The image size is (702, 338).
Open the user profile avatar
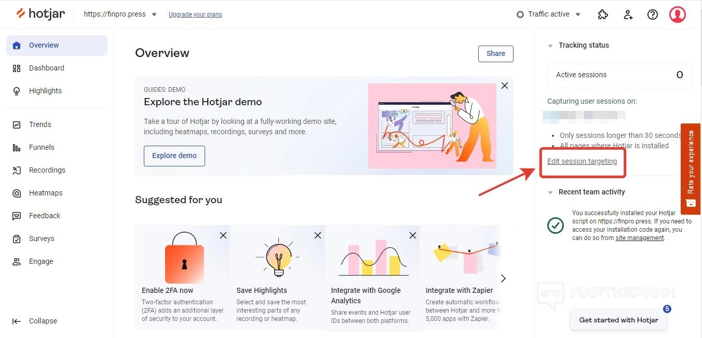[677, 15]
